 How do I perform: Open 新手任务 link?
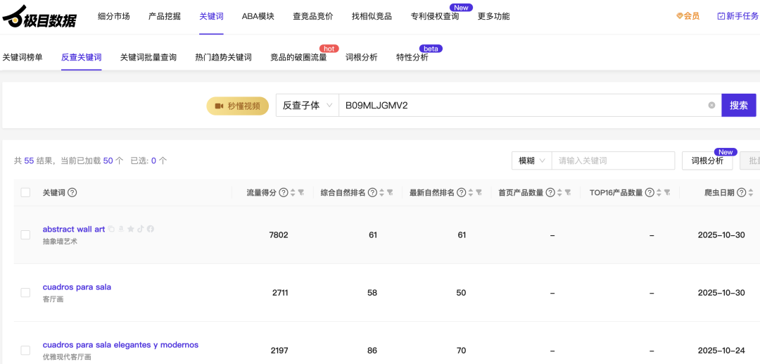[737, 16]
